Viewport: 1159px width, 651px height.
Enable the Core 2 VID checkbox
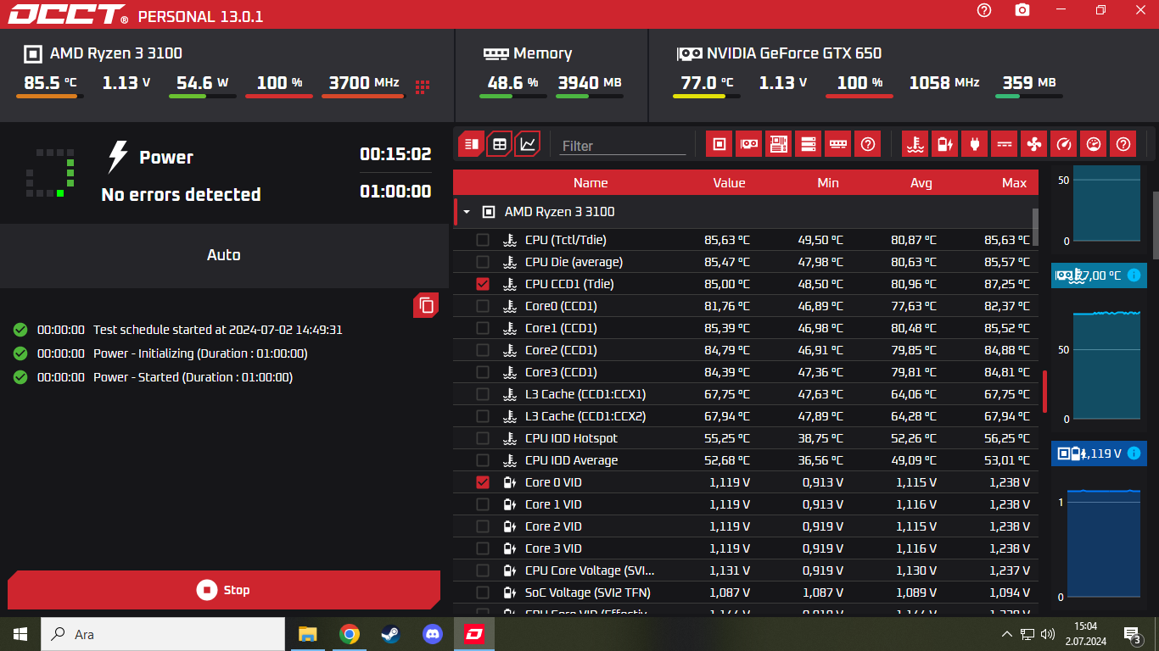[483, 526]
